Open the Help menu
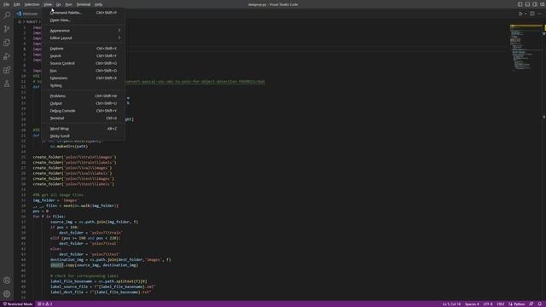 pyautogui.click(x=99, y=4)
